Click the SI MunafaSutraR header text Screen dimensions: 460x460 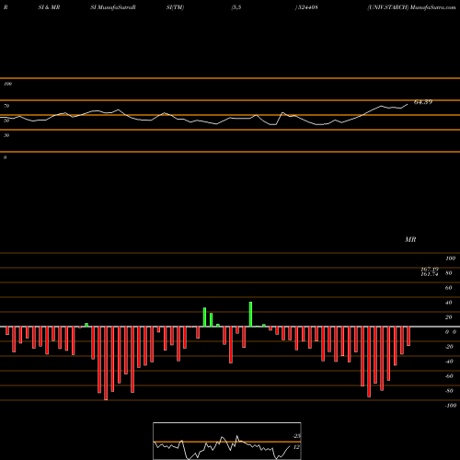point(113,7)
